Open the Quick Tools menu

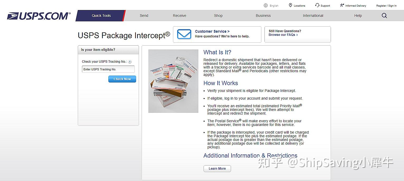click(101, 16)
